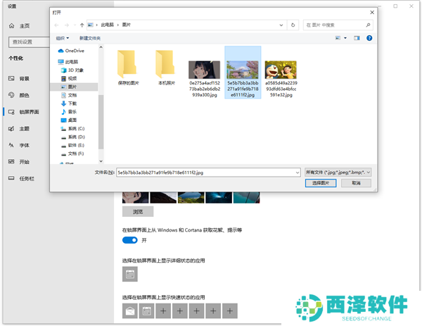This screenshot has width=422, height=326.
Task: Open help via the blue question mark icon
Action: click(x=369, y=38)
